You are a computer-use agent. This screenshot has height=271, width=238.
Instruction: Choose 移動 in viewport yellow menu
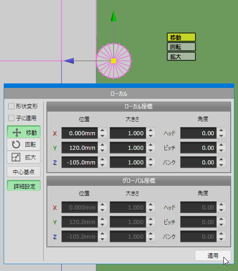(181, 37)
